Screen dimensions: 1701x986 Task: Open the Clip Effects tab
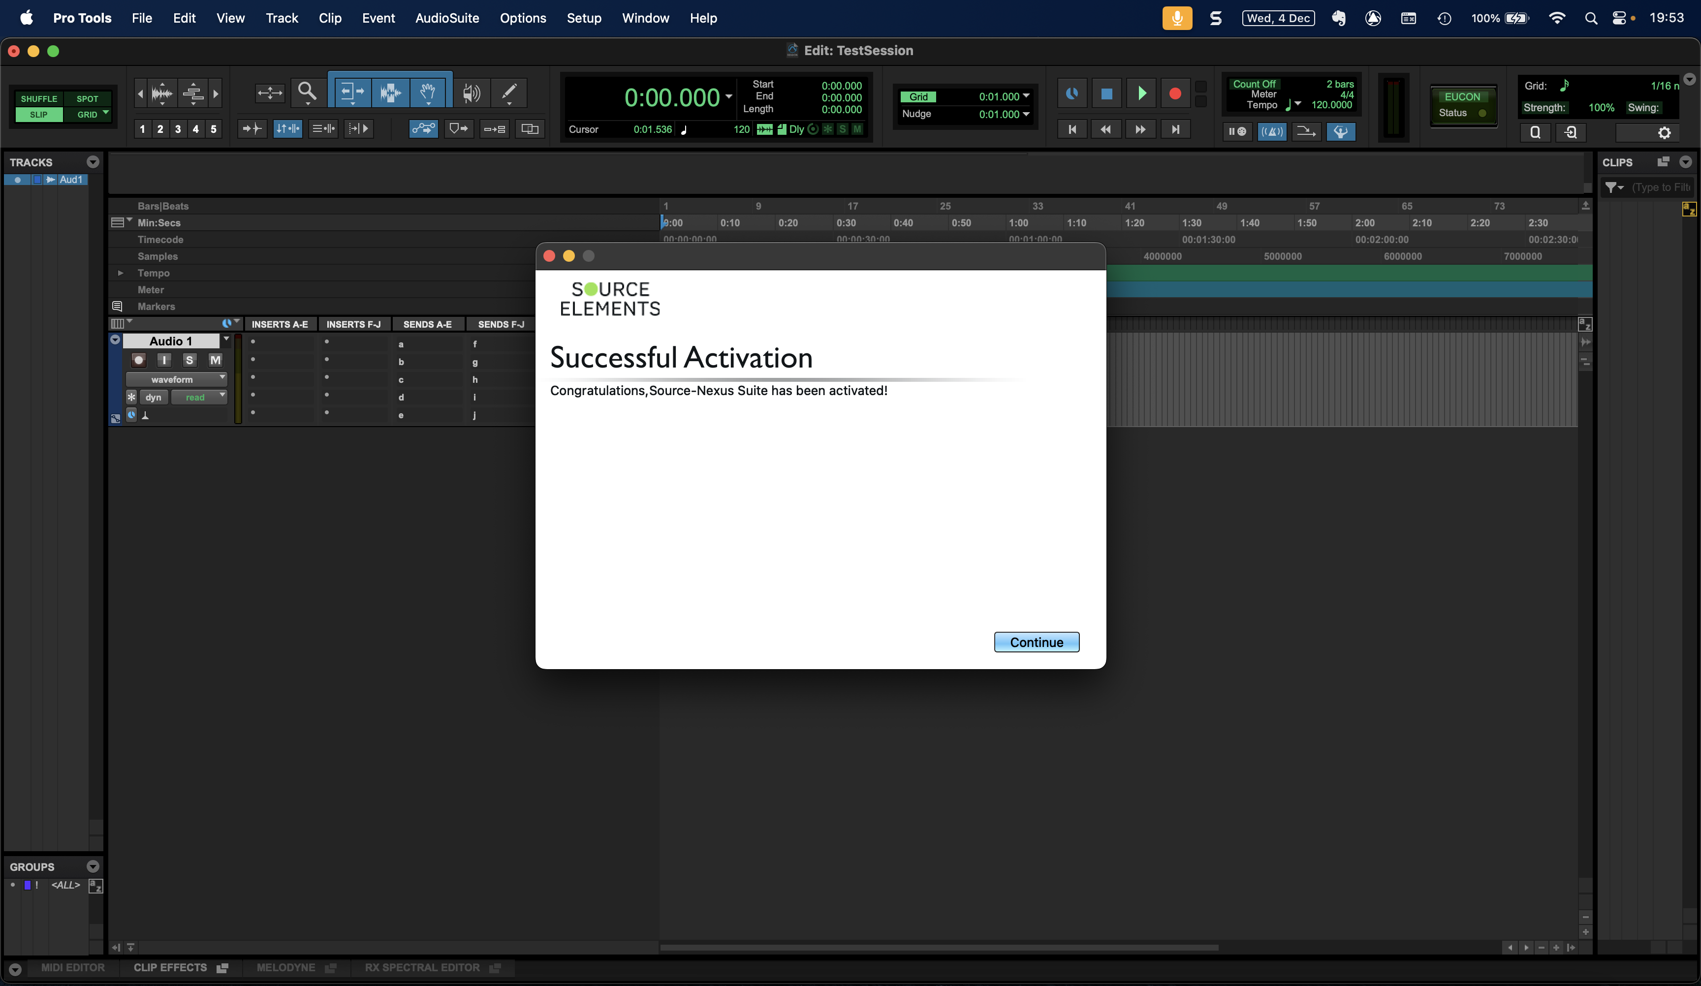(170, 967)
